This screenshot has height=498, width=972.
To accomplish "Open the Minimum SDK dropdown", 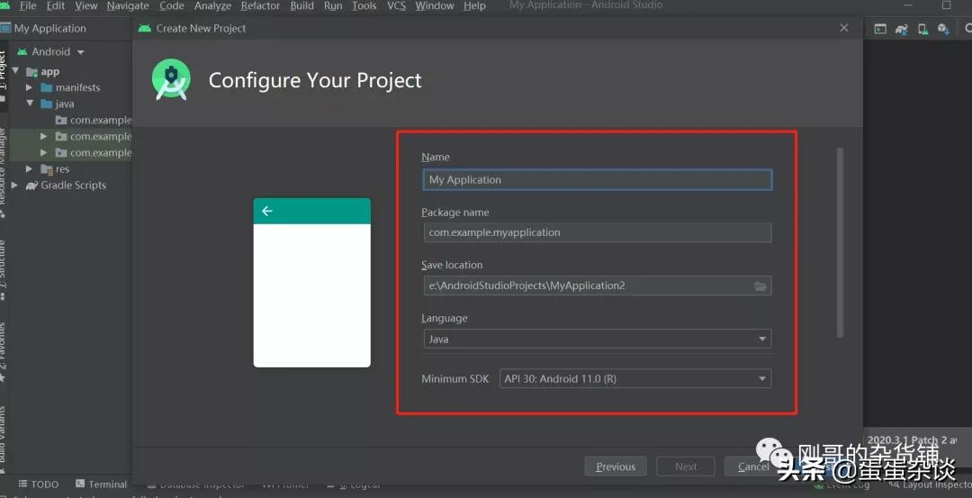I will click(x=635, y=378).
